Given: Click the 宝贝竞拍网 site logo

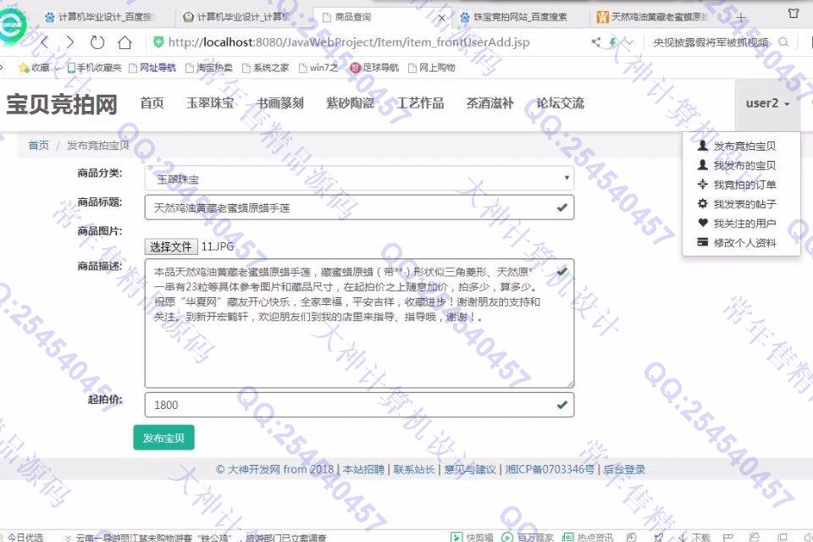Looking at the screenshot, I should pyautogui.click(x=62, y=104).
